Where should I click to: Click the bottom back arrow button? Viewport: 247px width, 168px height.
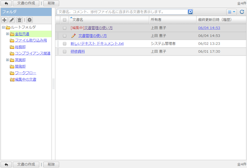point(6,164)
